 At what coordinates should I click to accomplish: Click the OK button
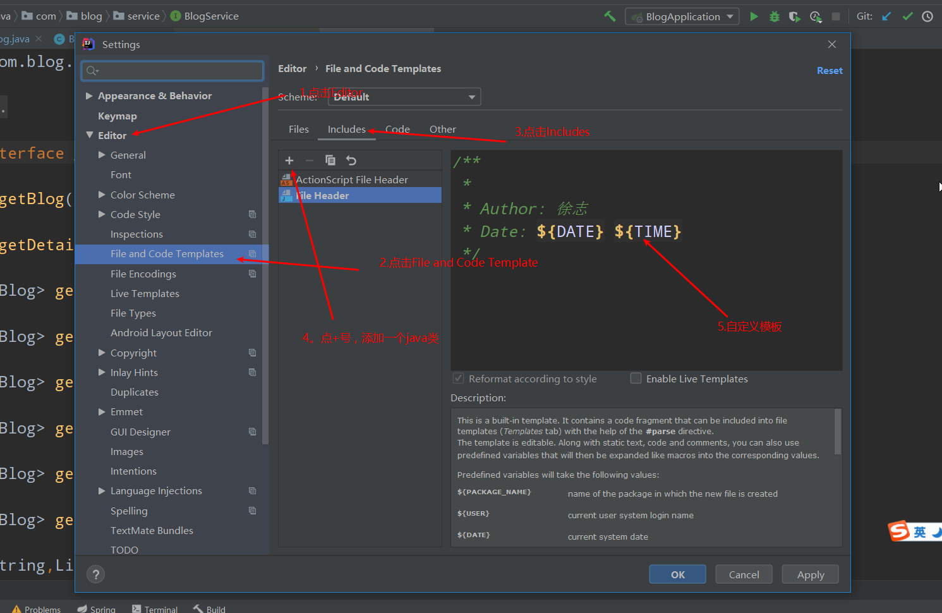(678, 574)
